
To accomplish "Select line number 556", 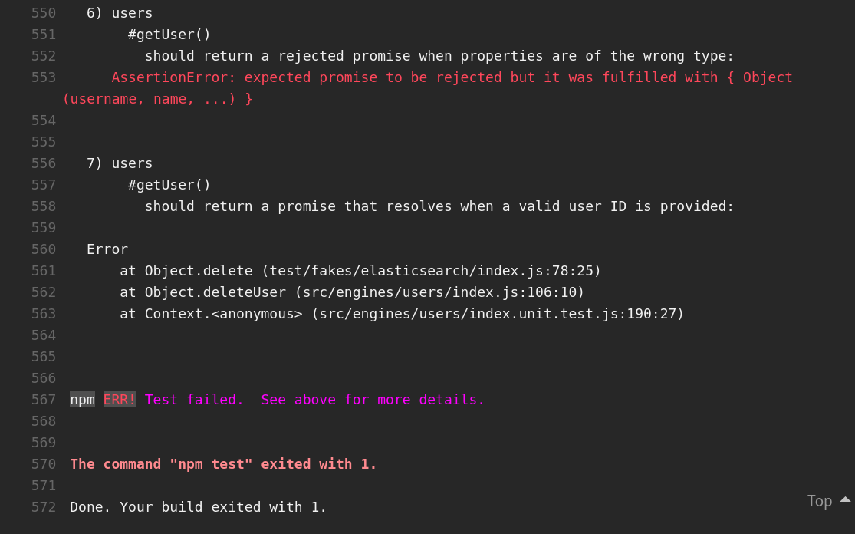I will (44, 163).
